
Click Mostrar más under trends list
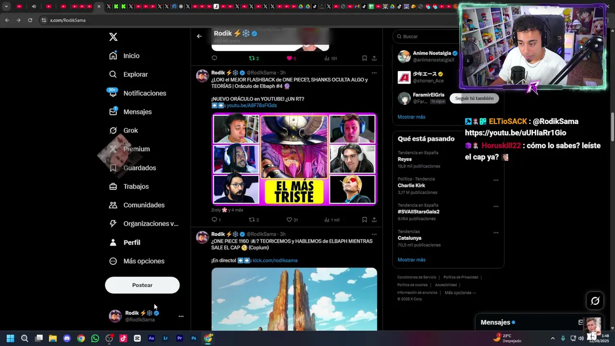411,260
